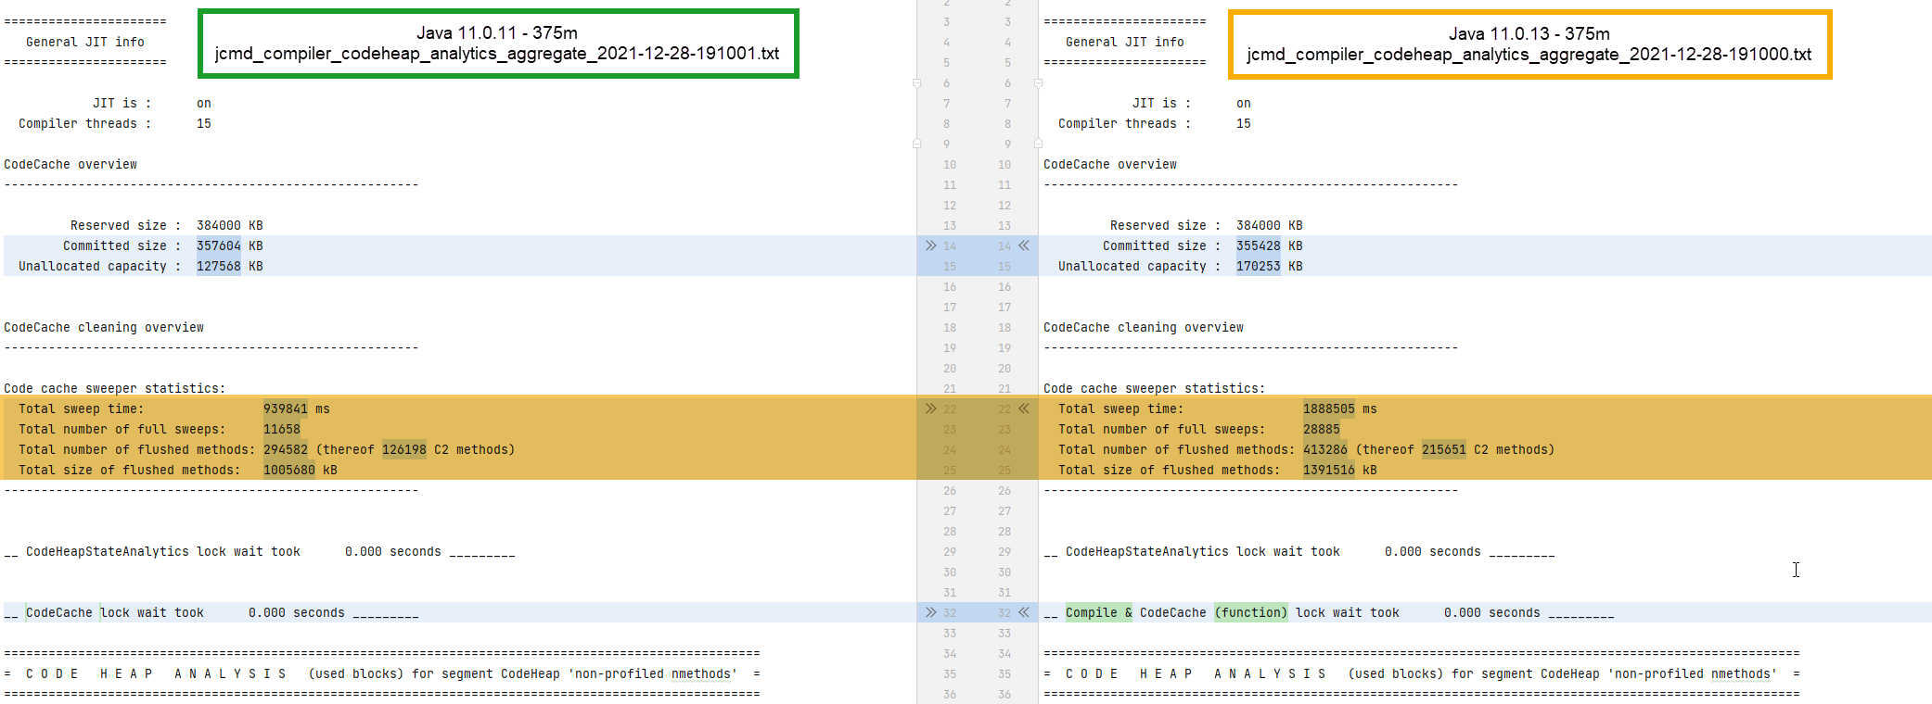The width and height of the screenshot is (1932, 704).
Task: Collapse fold marker below Compiler threads in left pane
Action: pos(917,144)
